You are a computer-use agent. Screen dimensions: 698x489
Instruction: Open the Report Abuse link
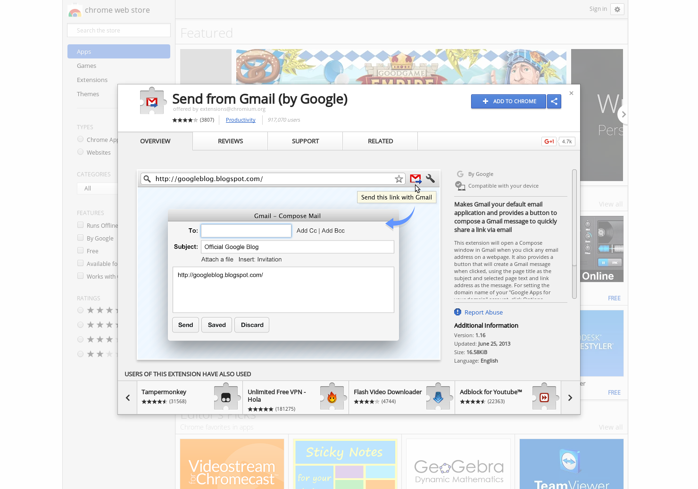483,312
